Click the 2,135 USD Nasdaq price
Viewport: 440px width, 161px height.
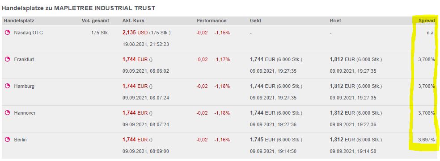[x=135, y=33]
